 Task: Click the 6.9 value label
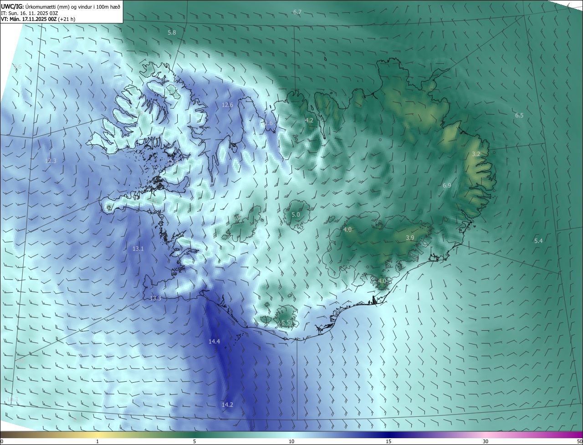pos(447,186)
